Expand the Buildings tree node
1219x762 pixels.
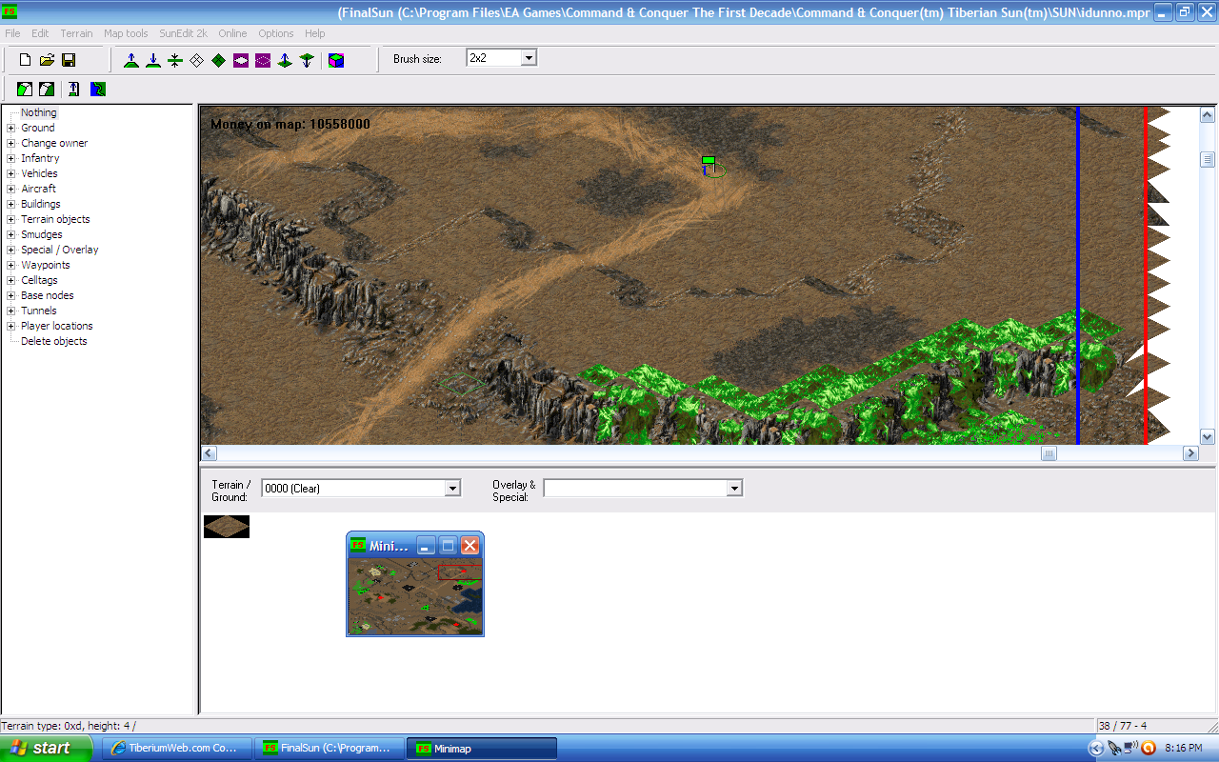pos(11,204)
